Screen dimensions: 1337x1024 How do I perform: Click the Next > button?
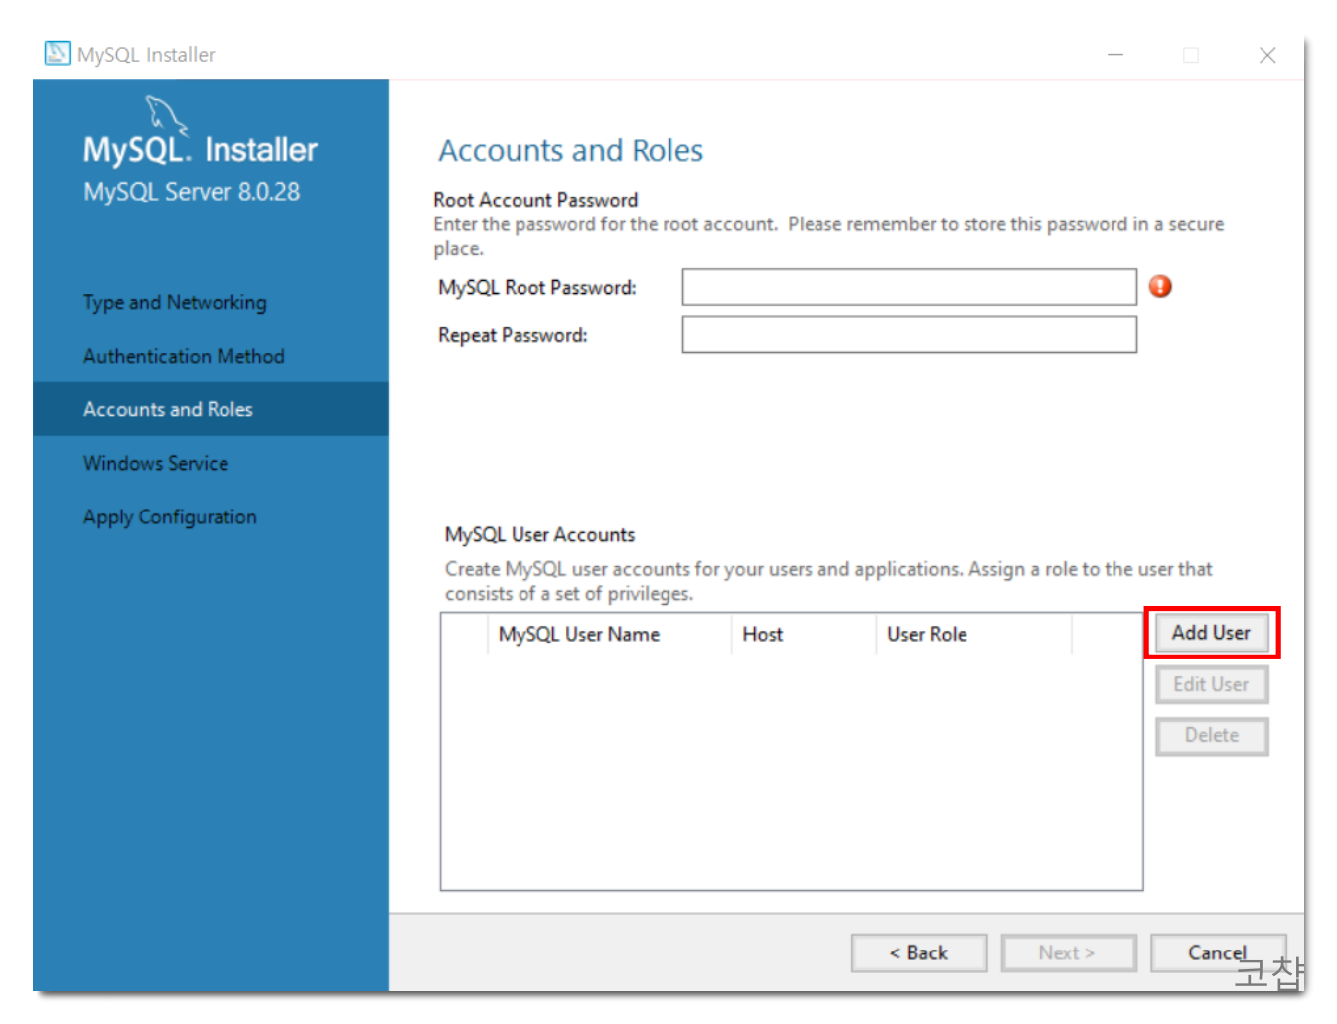(1068, 952)
